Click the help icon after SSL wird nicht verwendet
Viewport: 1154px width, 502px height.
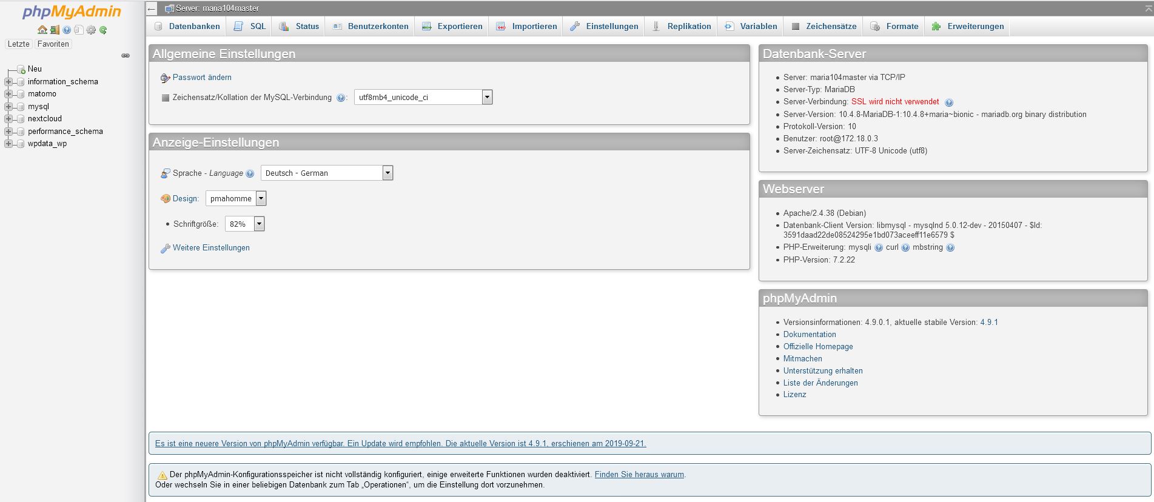coord(949,102)
